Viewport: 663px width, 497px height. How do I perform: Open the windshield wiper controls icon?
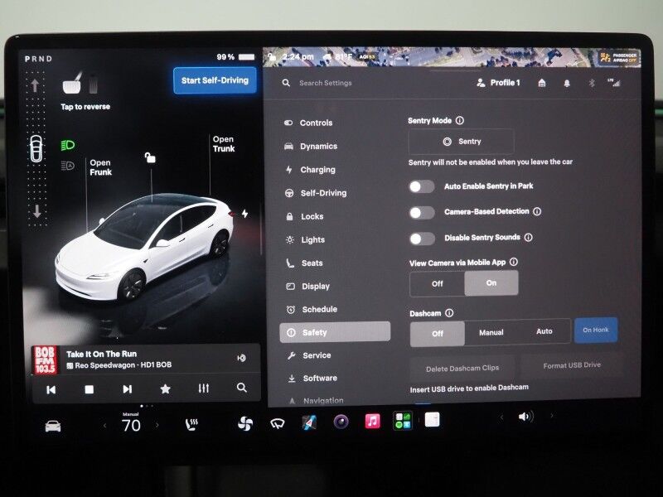[278, 423]
